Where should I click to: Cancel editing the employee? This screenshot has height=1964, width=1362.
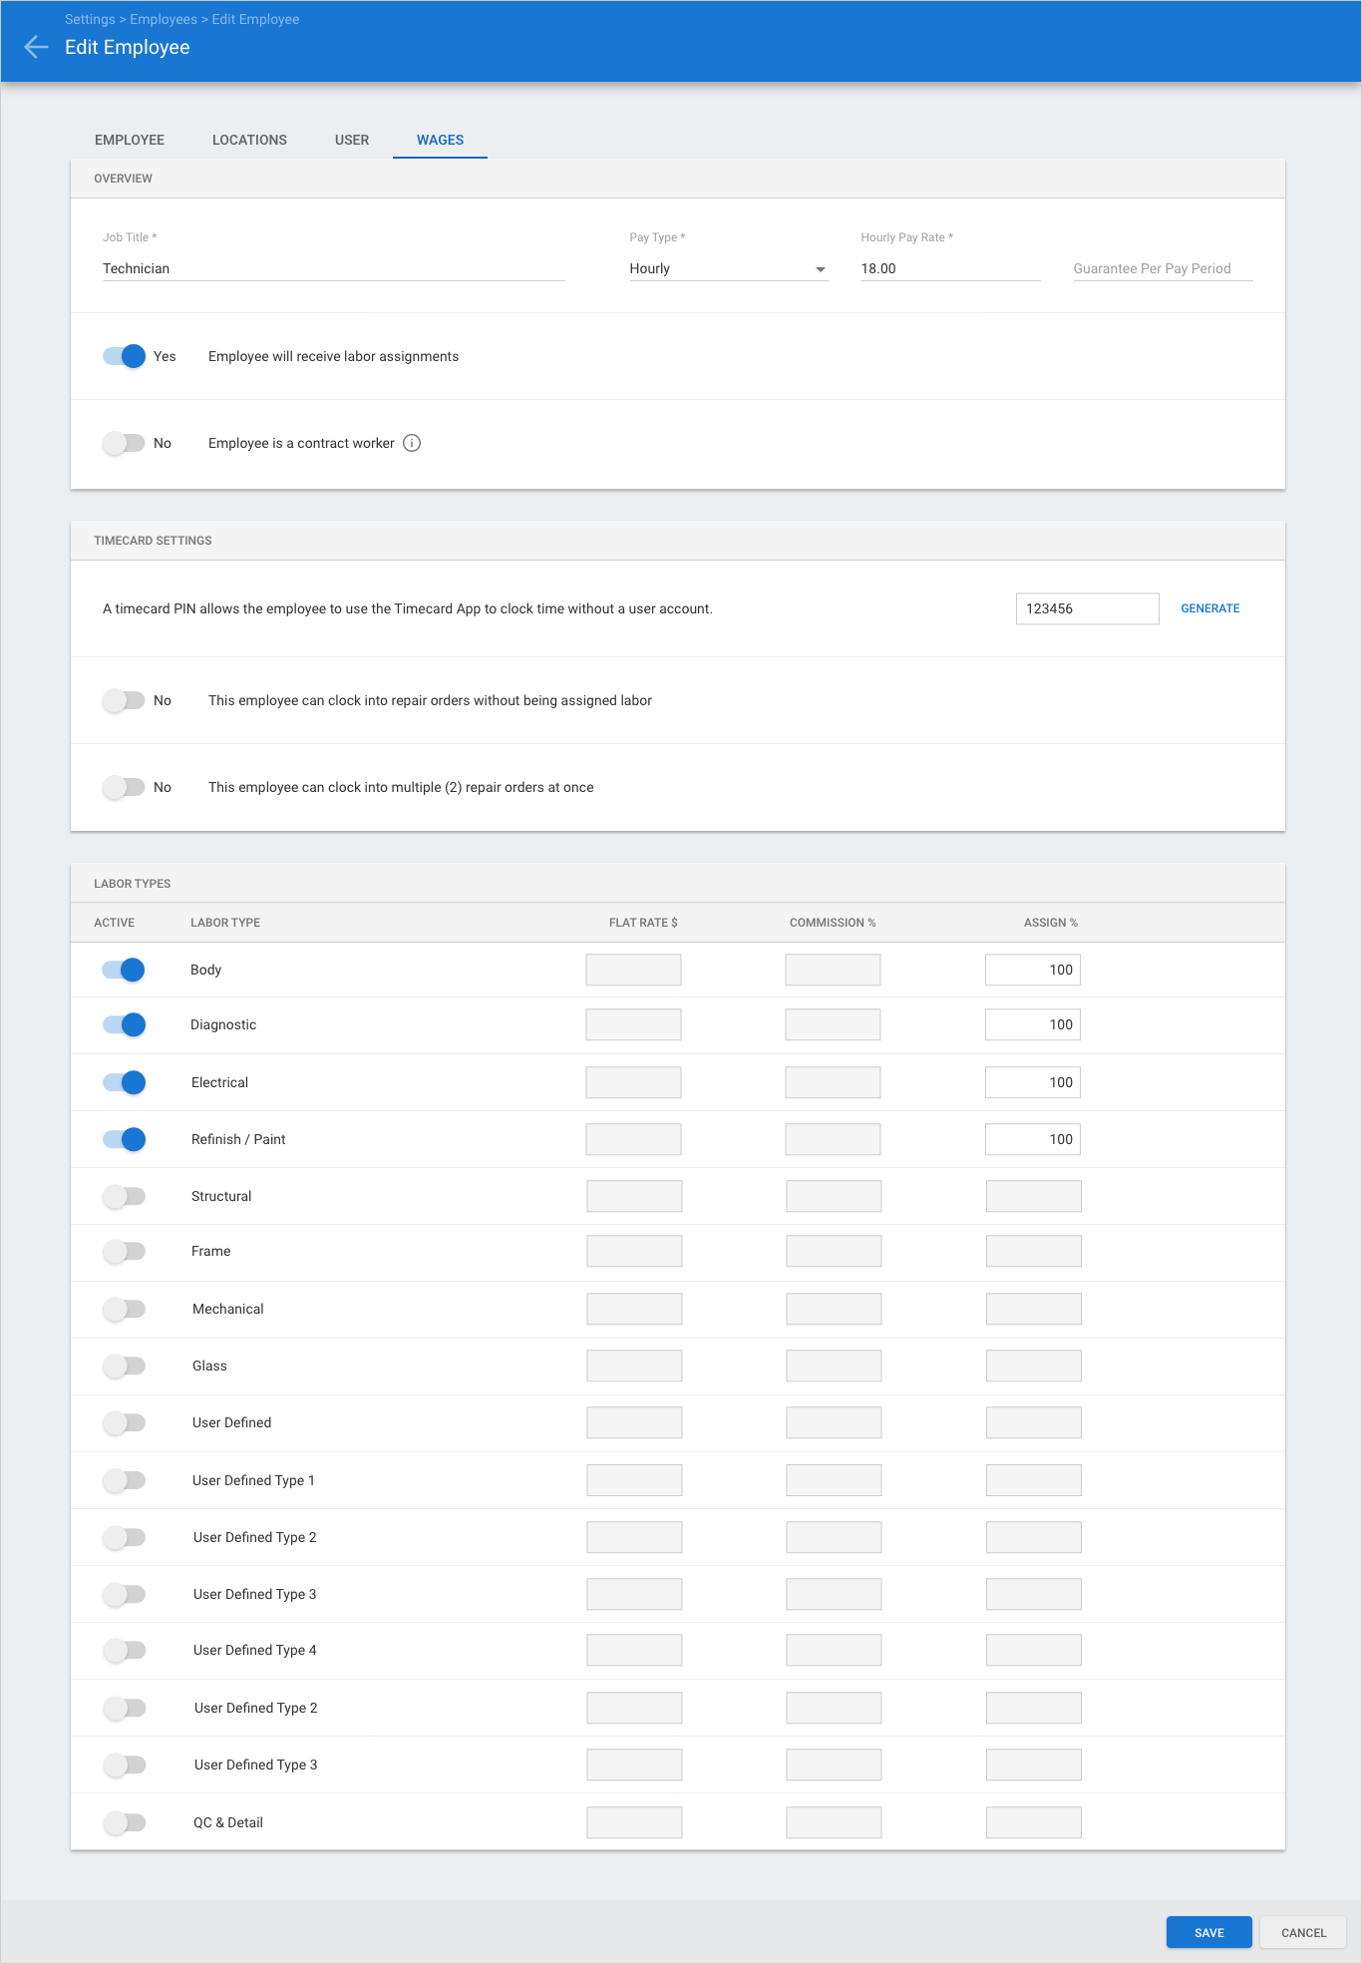click(1303, 1932)
